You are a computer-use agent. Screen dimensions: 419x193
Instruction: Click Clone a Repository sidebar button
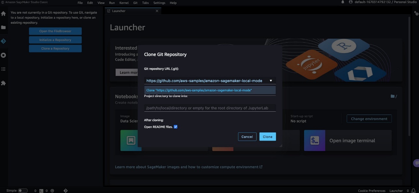[x=55, y=48]
